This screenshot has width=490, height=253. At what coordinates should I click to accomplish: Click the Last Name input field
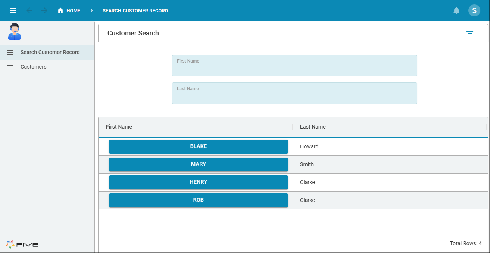click(x=294, y=93)
